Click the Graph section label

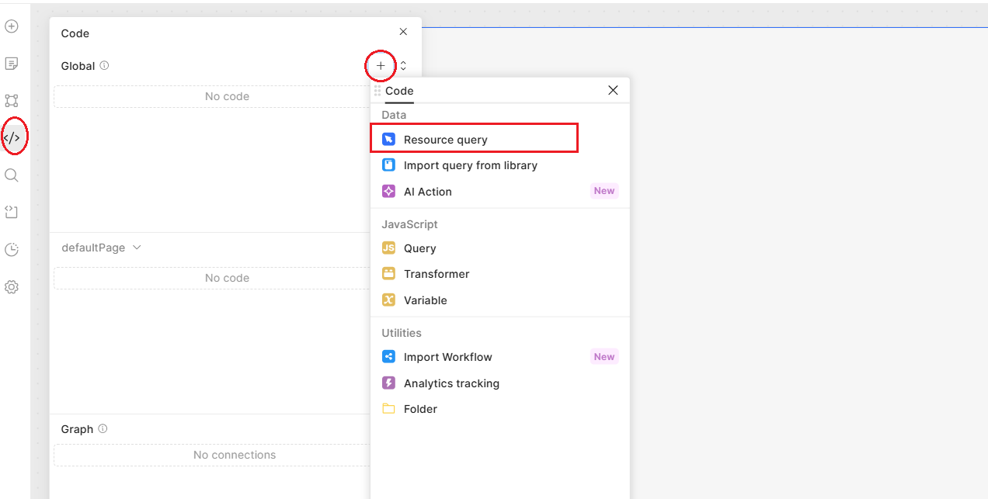click(77, 429)
